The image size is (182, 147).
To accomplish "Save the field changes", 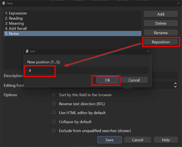I will [x=110, y=140].
